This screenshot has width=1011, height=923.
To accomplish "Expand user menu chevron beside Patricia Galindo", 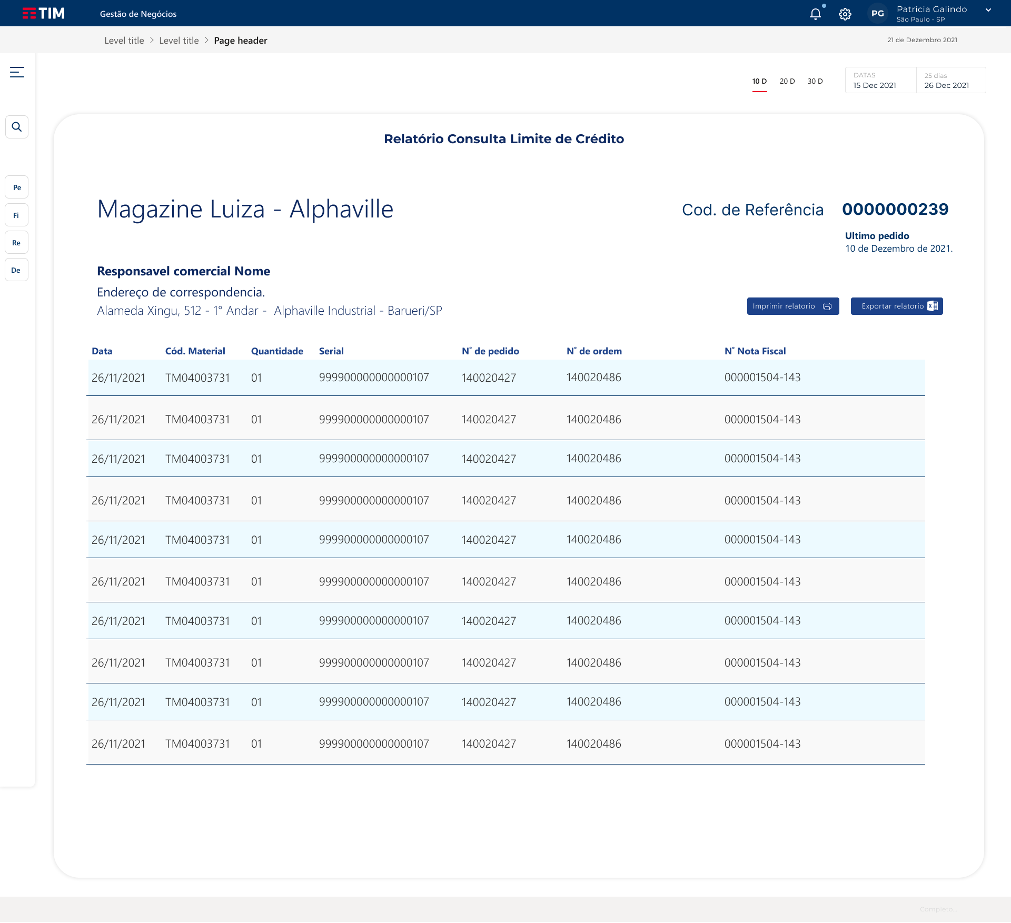I will click(x=988, y=10).
